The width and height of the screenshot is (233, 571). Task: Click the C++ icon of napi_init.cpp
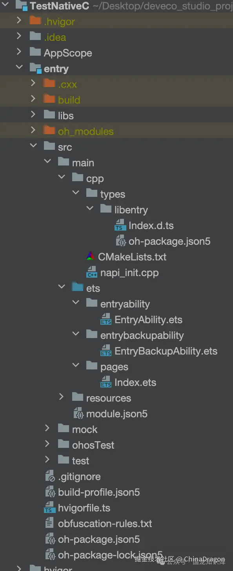tap(92, 272)
